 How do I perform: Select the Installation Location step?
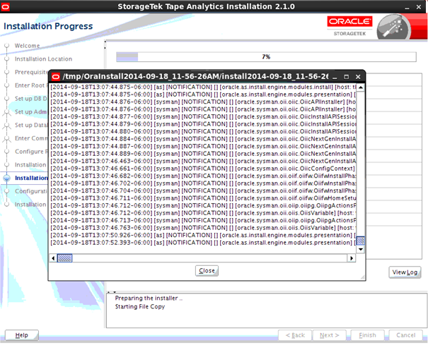43,59
